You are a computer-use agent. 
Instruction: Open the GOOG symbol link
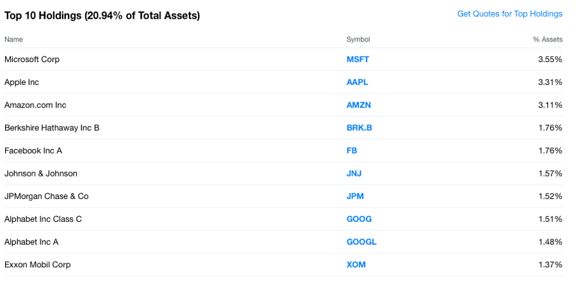click(359, 219)
